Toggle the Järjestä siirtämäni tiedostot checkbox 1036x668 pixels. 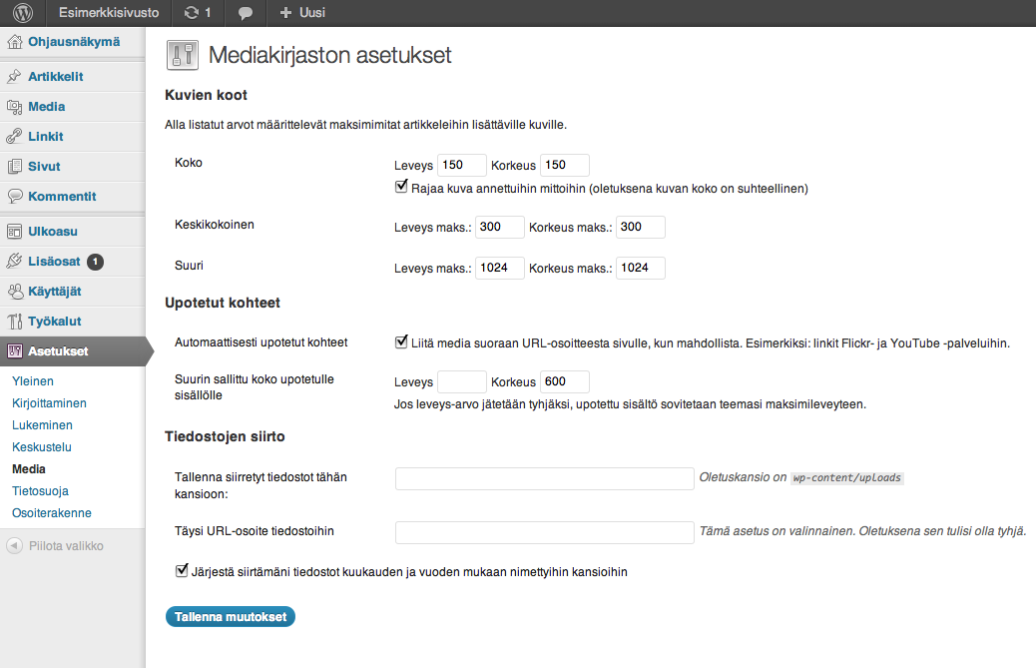click(182, 570)
